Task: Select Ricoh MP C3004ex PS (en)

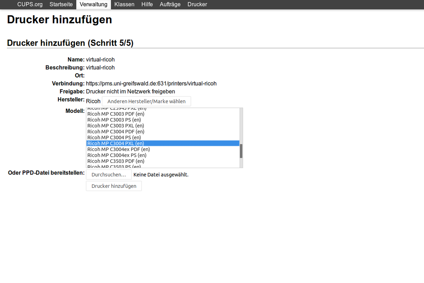Action: click(117, 155)
